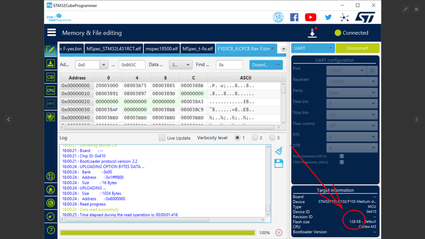Open Erasing & Programming sidebar icon

pyautogui.click(x=51, y=64)
